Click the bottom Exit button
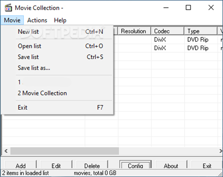This screenshot has width=223, height=177. point(207,165)
